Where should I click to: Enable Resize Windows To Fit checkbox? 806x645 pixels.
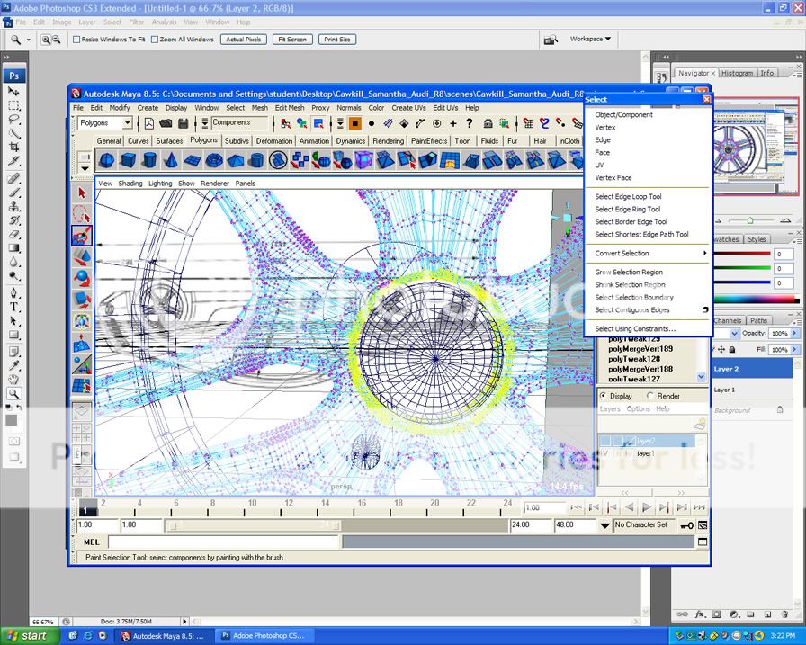click(76, 40)
